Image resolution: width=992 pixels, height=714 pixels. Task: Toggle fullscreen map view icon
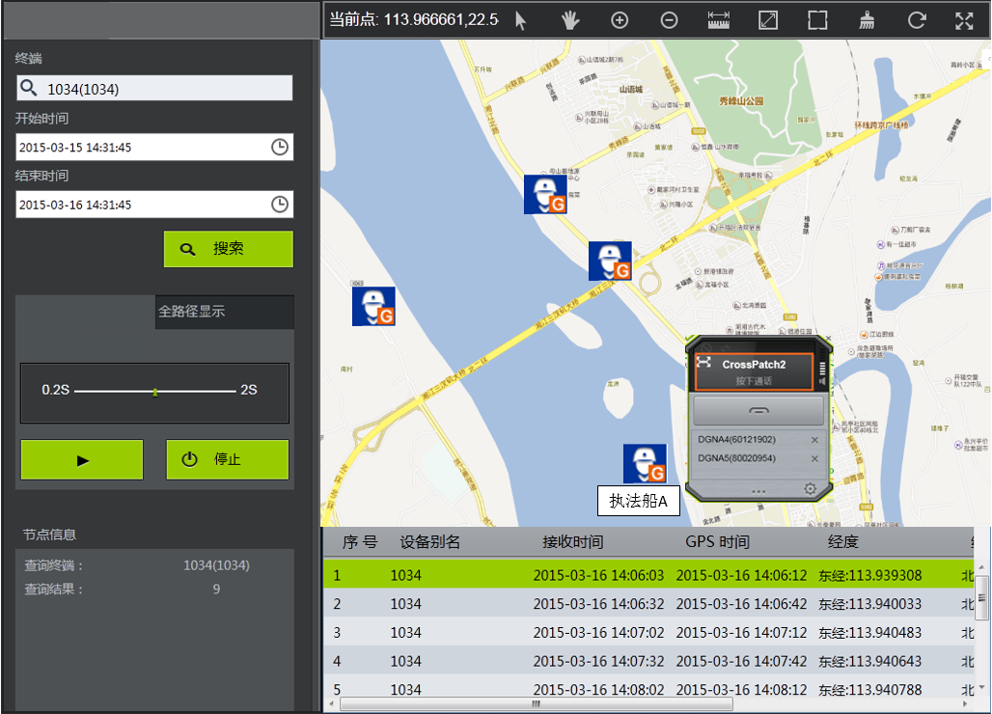964,20
